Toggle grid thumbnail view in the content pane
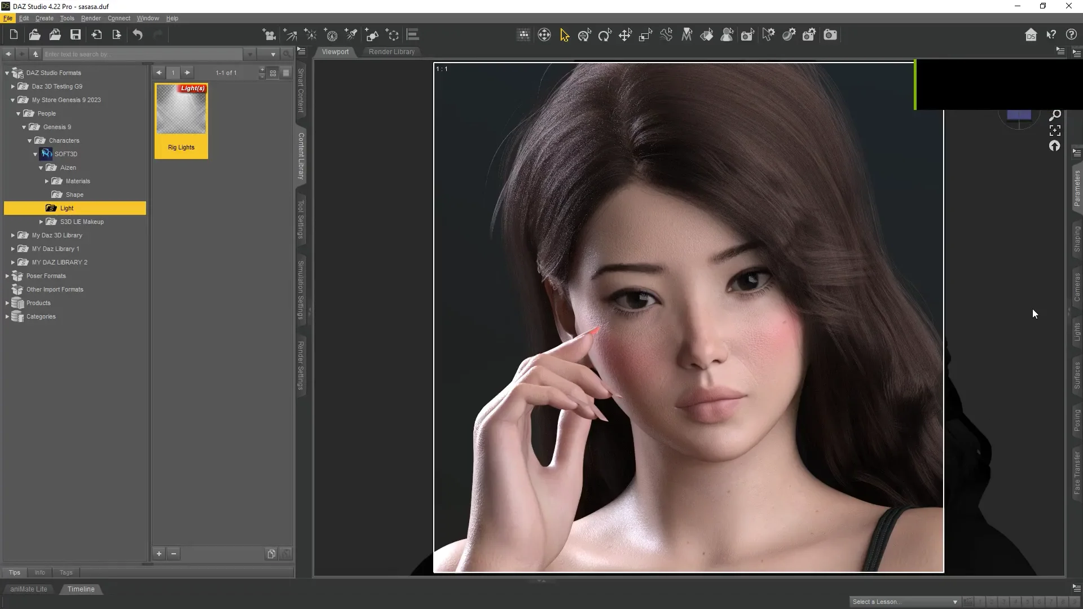 tap(273, 73)
